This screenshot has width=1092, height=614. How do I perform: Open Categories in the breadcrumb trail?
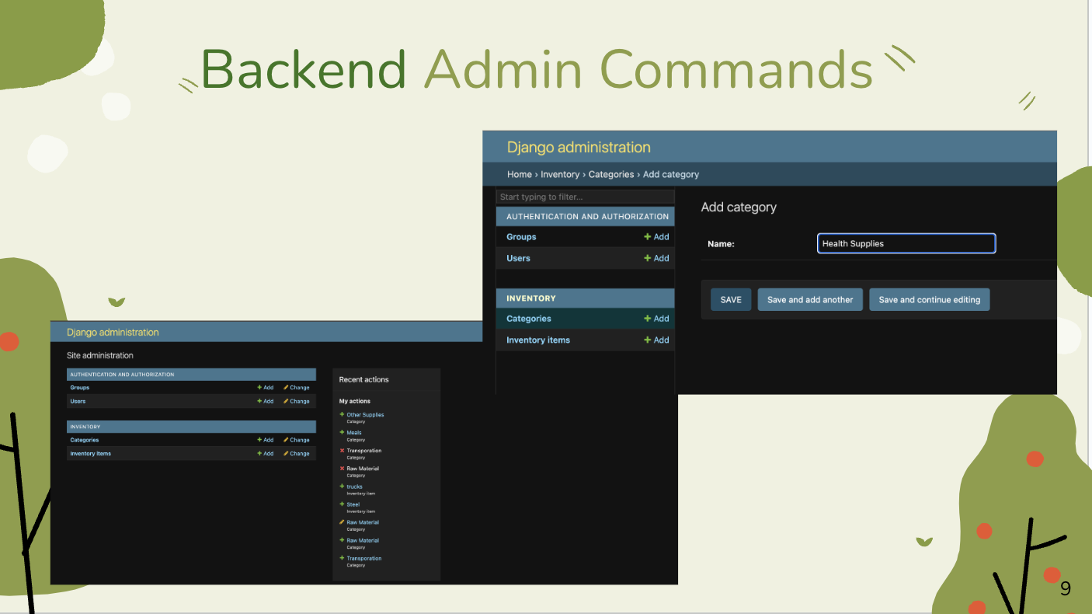point(611,175)
